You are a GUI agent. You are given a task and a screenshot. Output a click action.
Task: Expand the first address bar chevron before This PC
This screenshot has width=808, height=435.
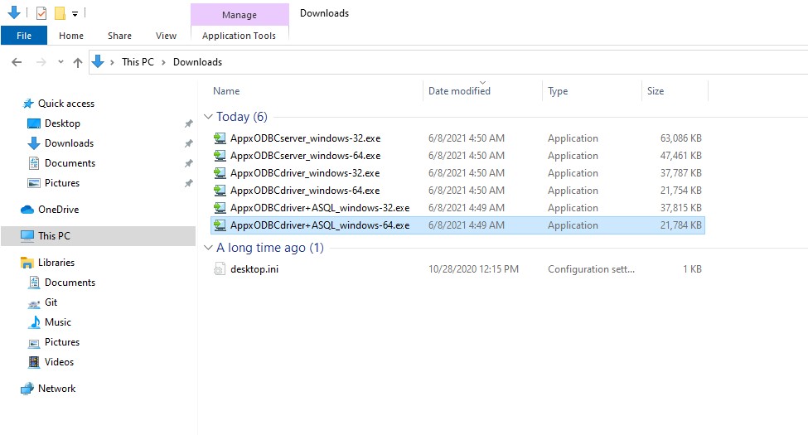[112, 62]
